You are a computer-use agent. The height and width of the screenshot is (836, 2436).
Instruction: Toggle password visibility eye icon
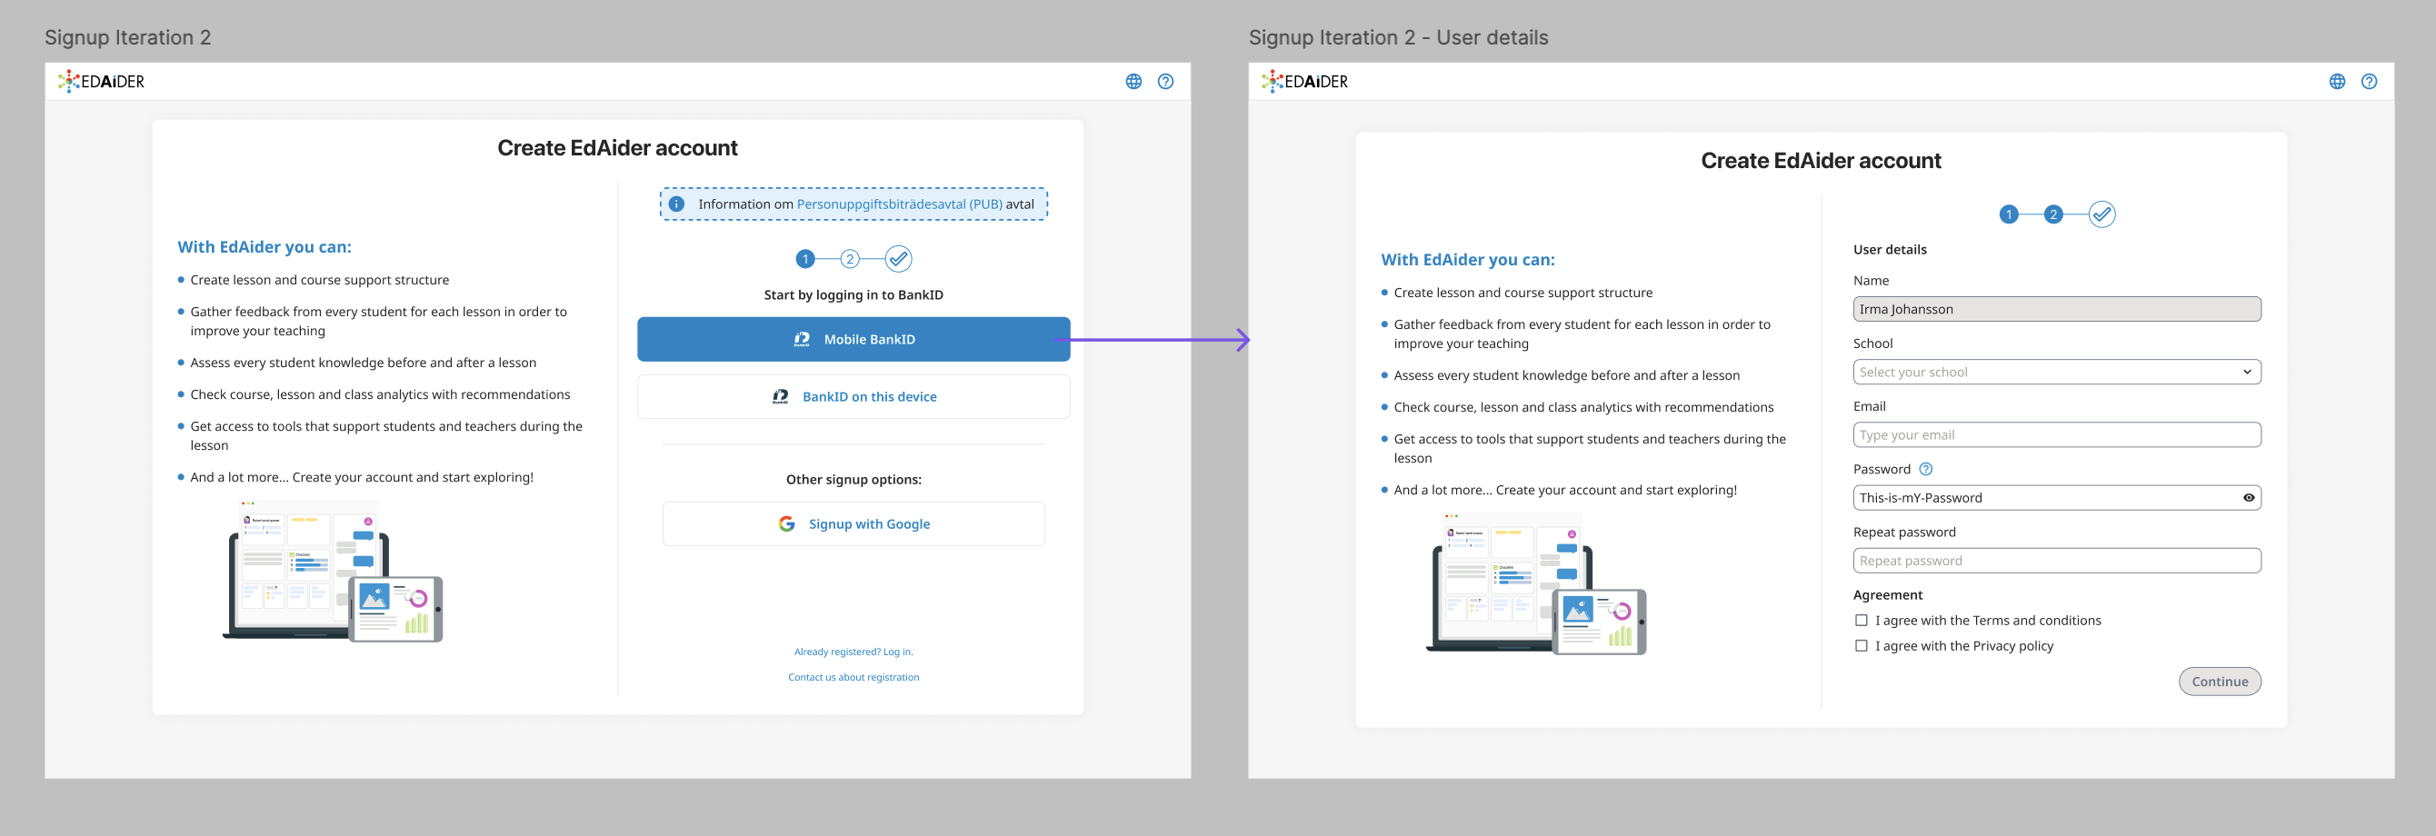(2249, 498)
